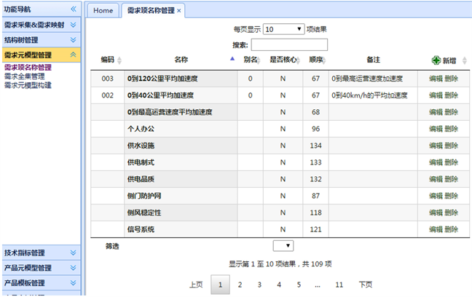Click sort arrows on 编码 column

119,60
